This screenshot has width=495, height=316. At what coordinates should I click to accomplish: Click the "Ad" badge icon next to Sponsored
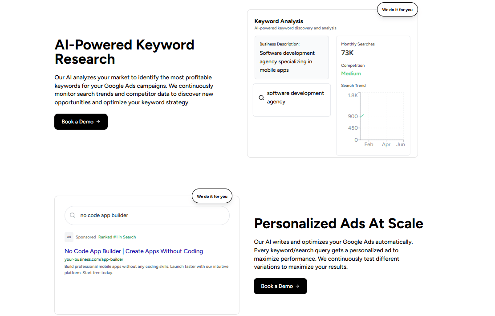pos(69,237)
